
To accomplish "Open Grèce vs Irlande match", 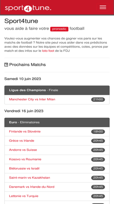I will pos(22,141).
